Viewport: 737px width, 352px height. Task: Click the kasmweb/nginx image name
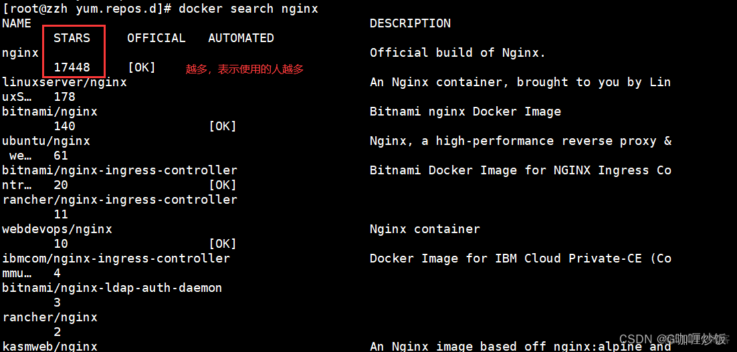point(49,346)
